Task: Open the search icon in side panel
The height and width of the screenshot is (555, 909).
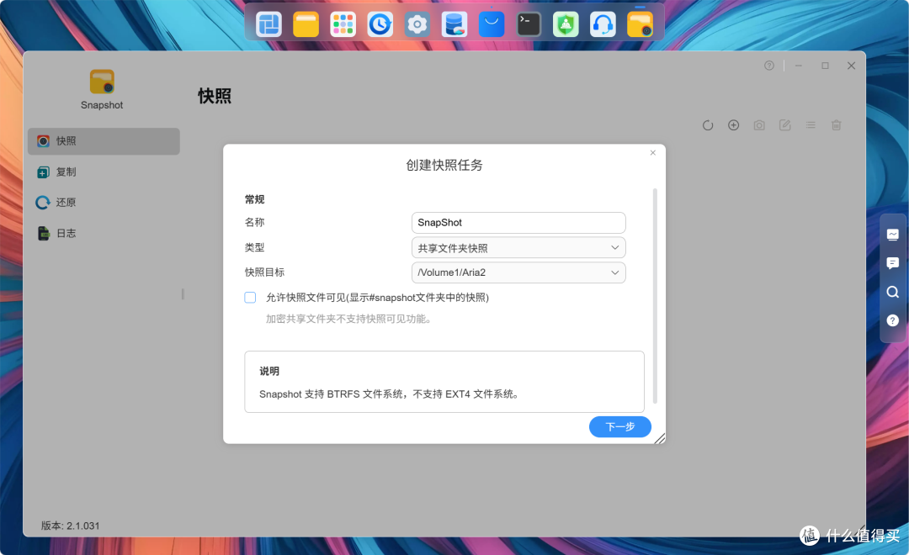Action: pyautogui.click(x=893, y=292)
